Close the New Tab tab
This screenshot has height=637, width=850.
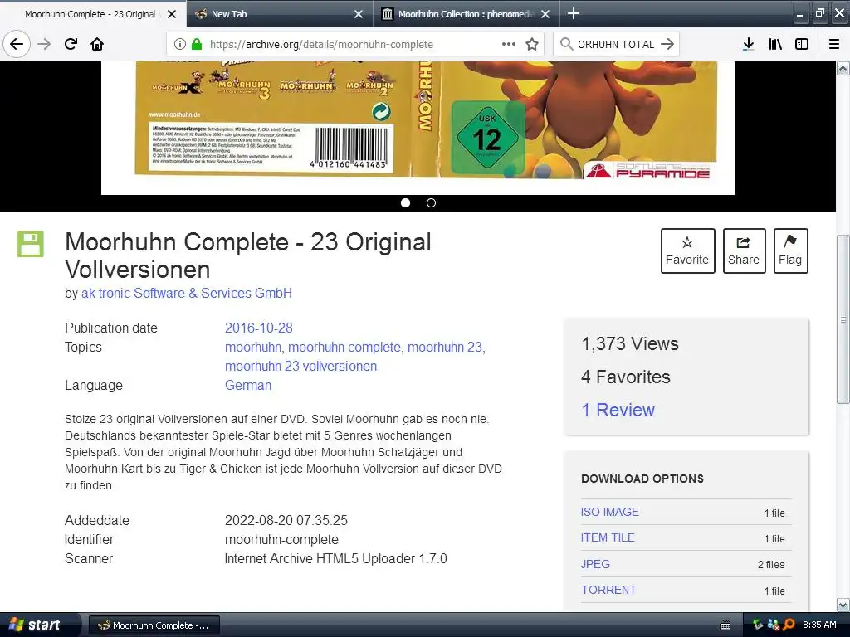click(359, 14)
